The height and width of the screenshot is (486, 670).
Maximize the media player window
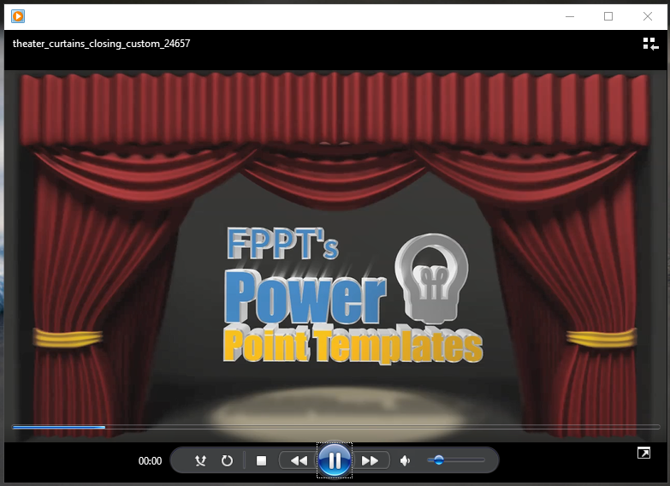point(609,15)
